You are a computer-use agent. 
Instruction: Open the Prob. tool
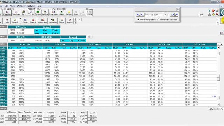point(76,13)
